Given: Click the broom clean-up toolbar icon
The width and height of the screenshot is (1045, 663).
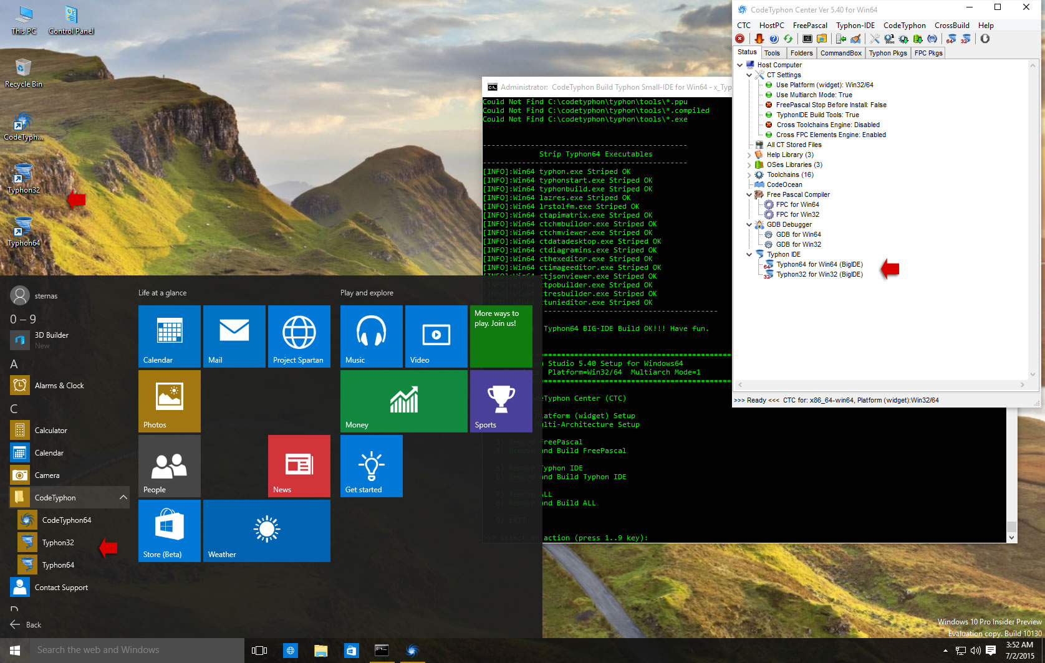Looking at the screenshot, I should point(855,39).
